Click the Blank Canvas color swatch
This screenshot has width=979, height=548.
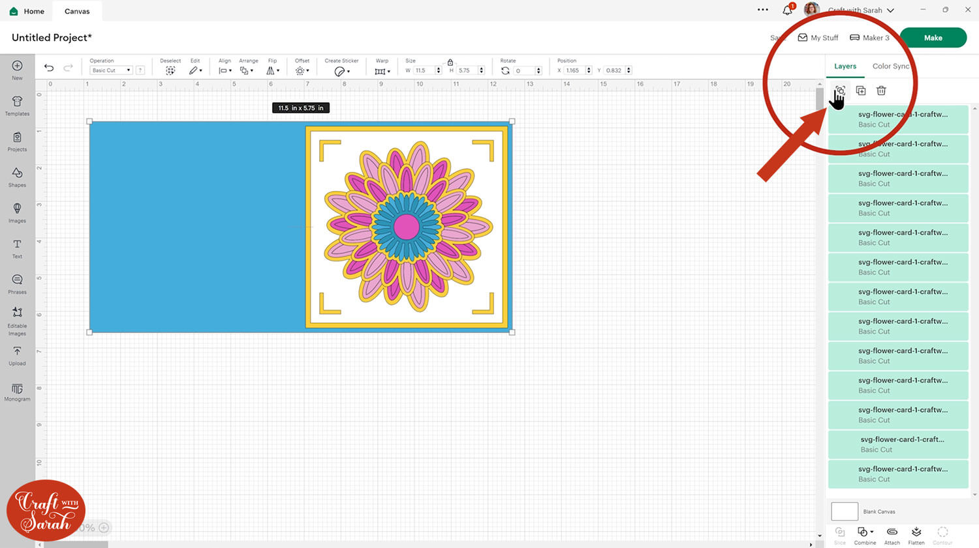pos(844,512)
